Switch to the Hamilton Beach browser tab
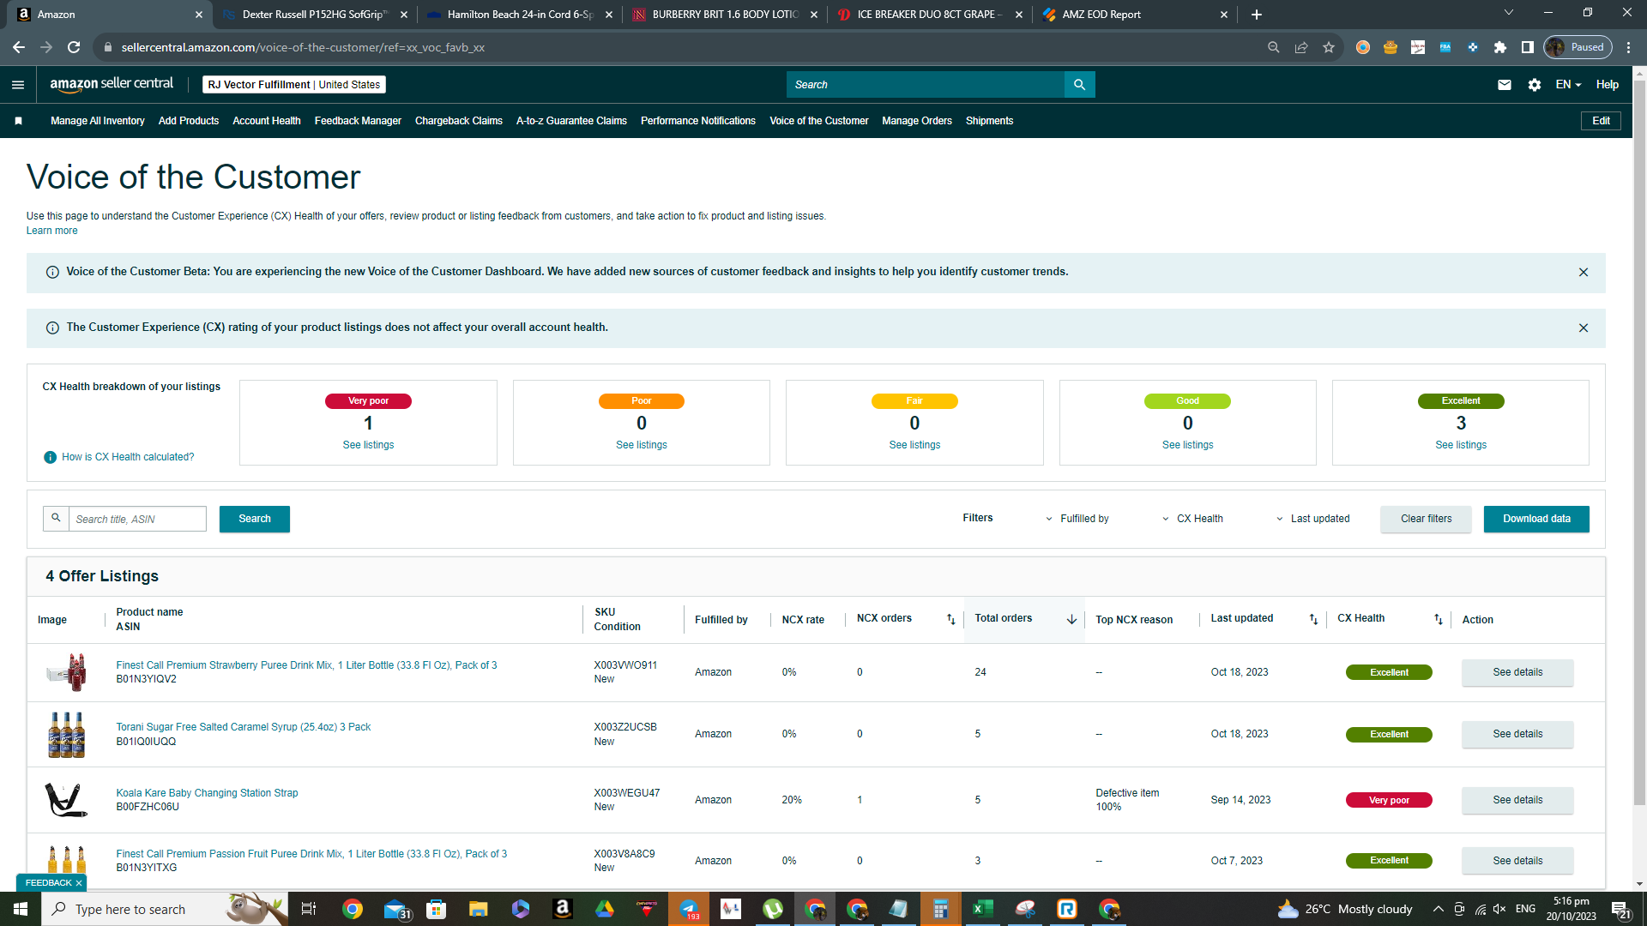Screen dimensions: 1647x926 [x=519, y=15]
